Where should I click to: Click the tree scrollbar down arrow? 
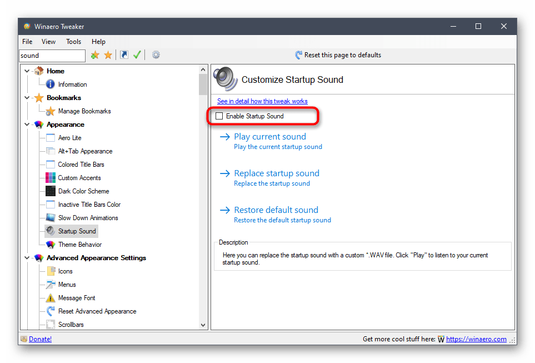(x=203, y=325)
